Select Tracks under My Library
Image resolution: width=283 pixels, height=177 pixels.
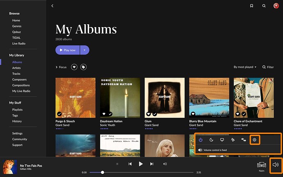[16, 74]
